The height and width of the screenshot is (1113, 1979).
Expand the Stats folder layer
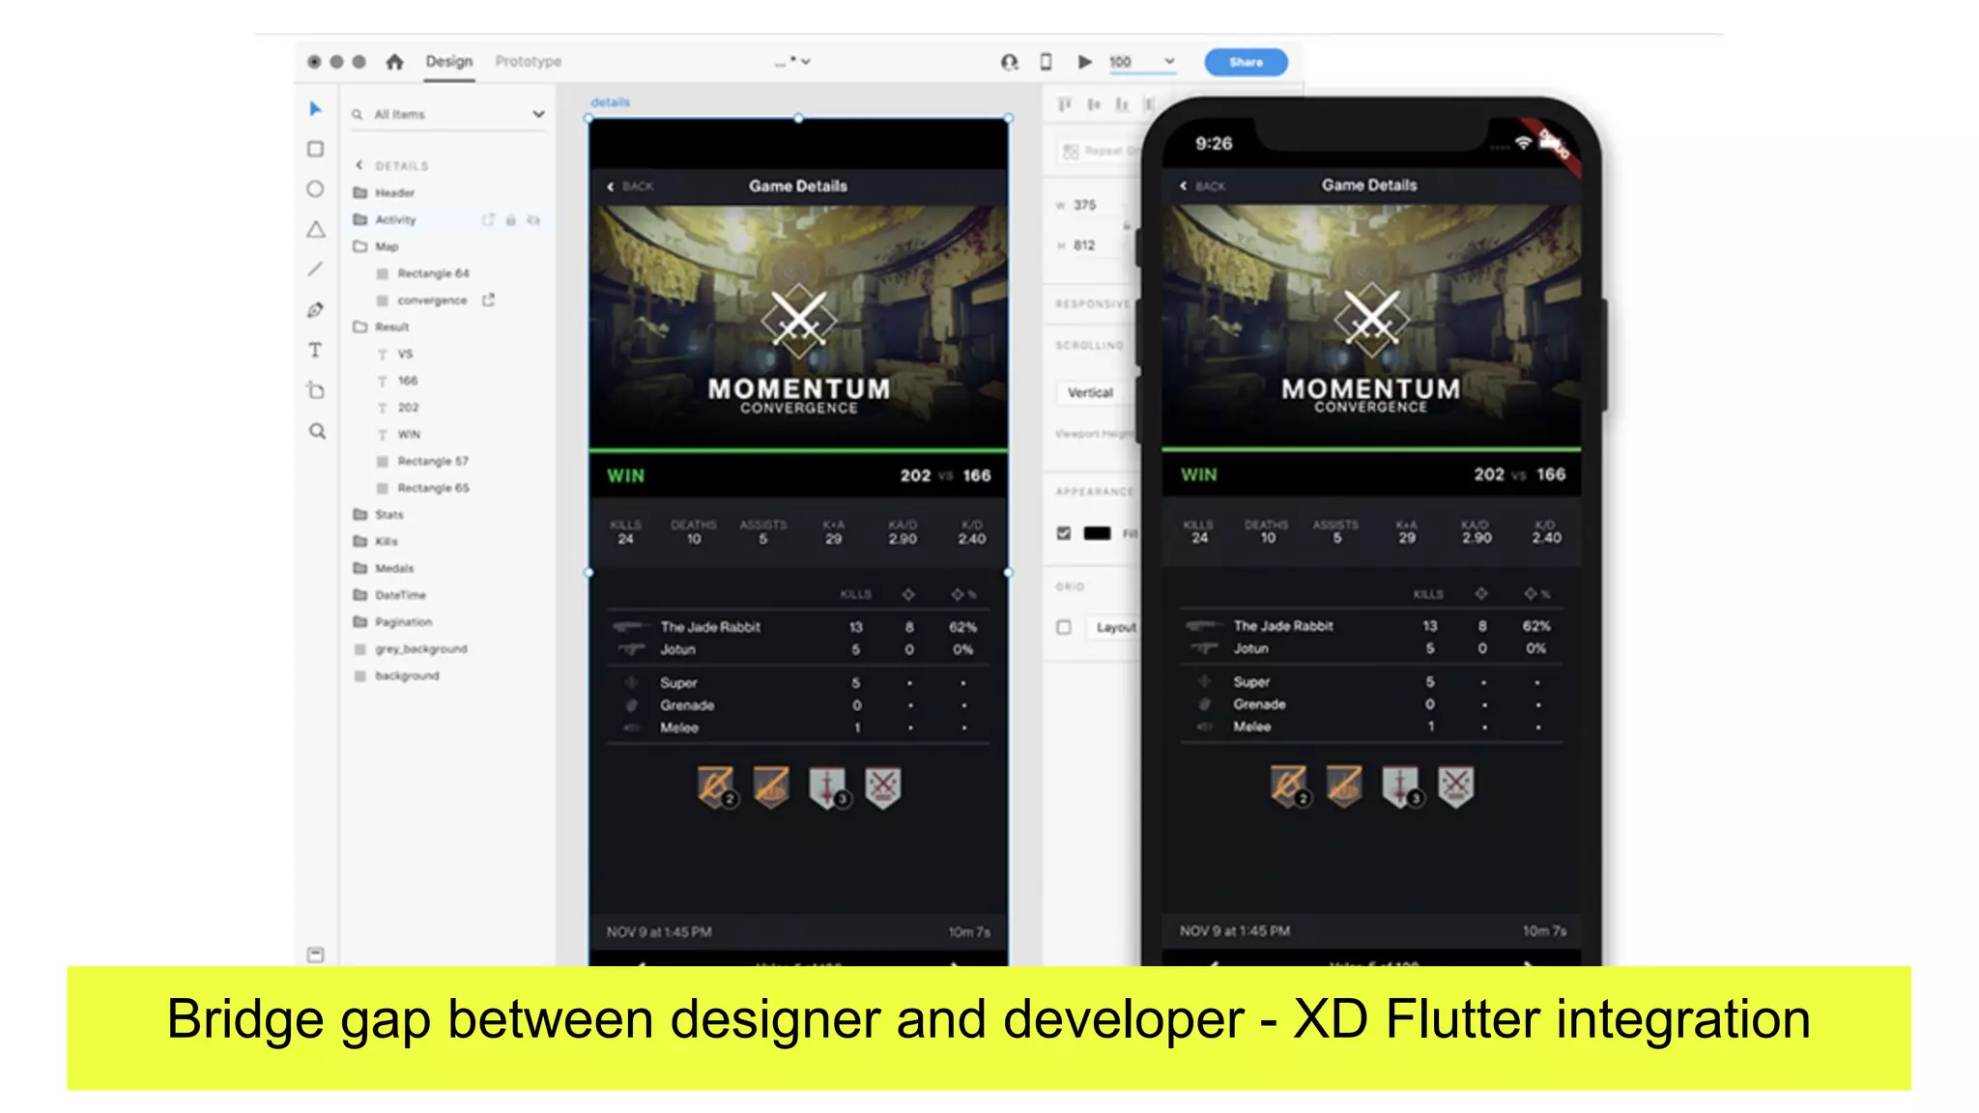pos(360,514)
